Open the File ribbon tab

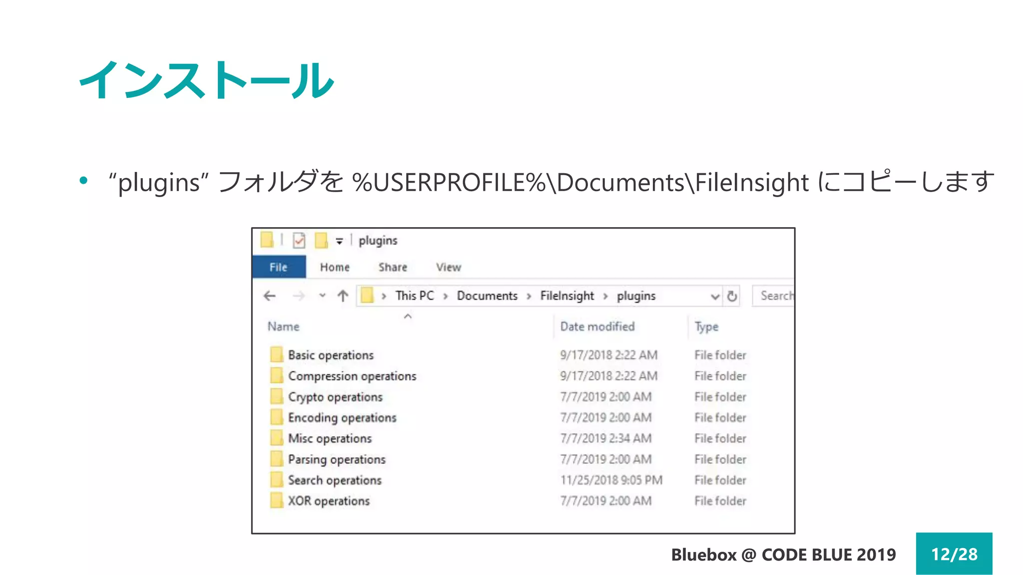279,267
